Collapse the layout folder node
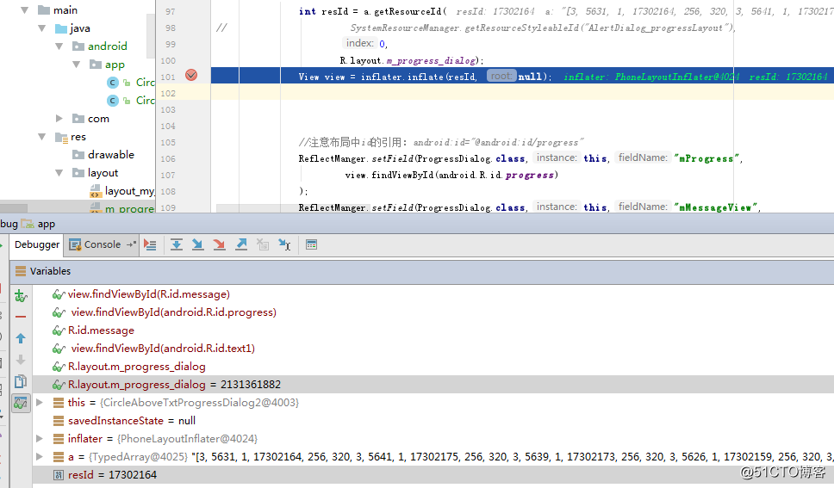This screenshot has width=834, height=488. coord(59,173)
